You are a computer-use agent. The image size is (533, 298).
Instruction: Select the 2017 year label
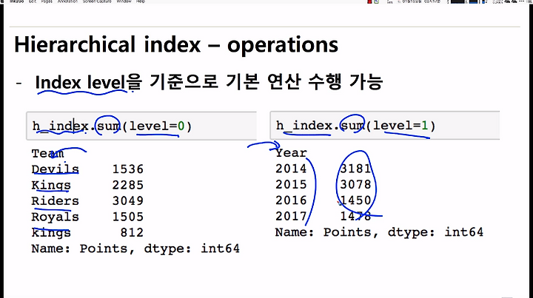[x=292, y=216]
